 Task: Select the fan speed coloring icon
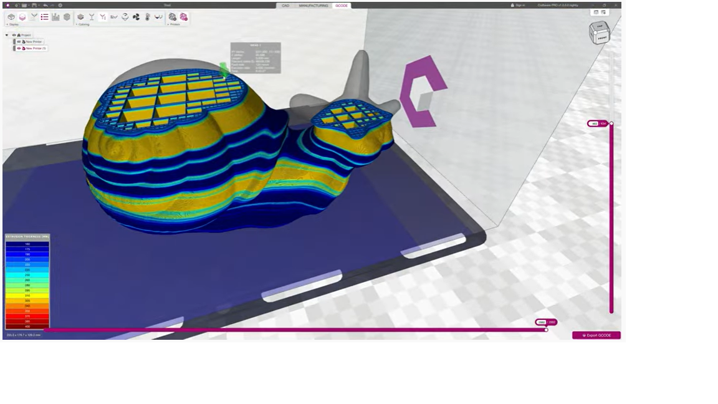pyautogui.click(x=136, y=17)
